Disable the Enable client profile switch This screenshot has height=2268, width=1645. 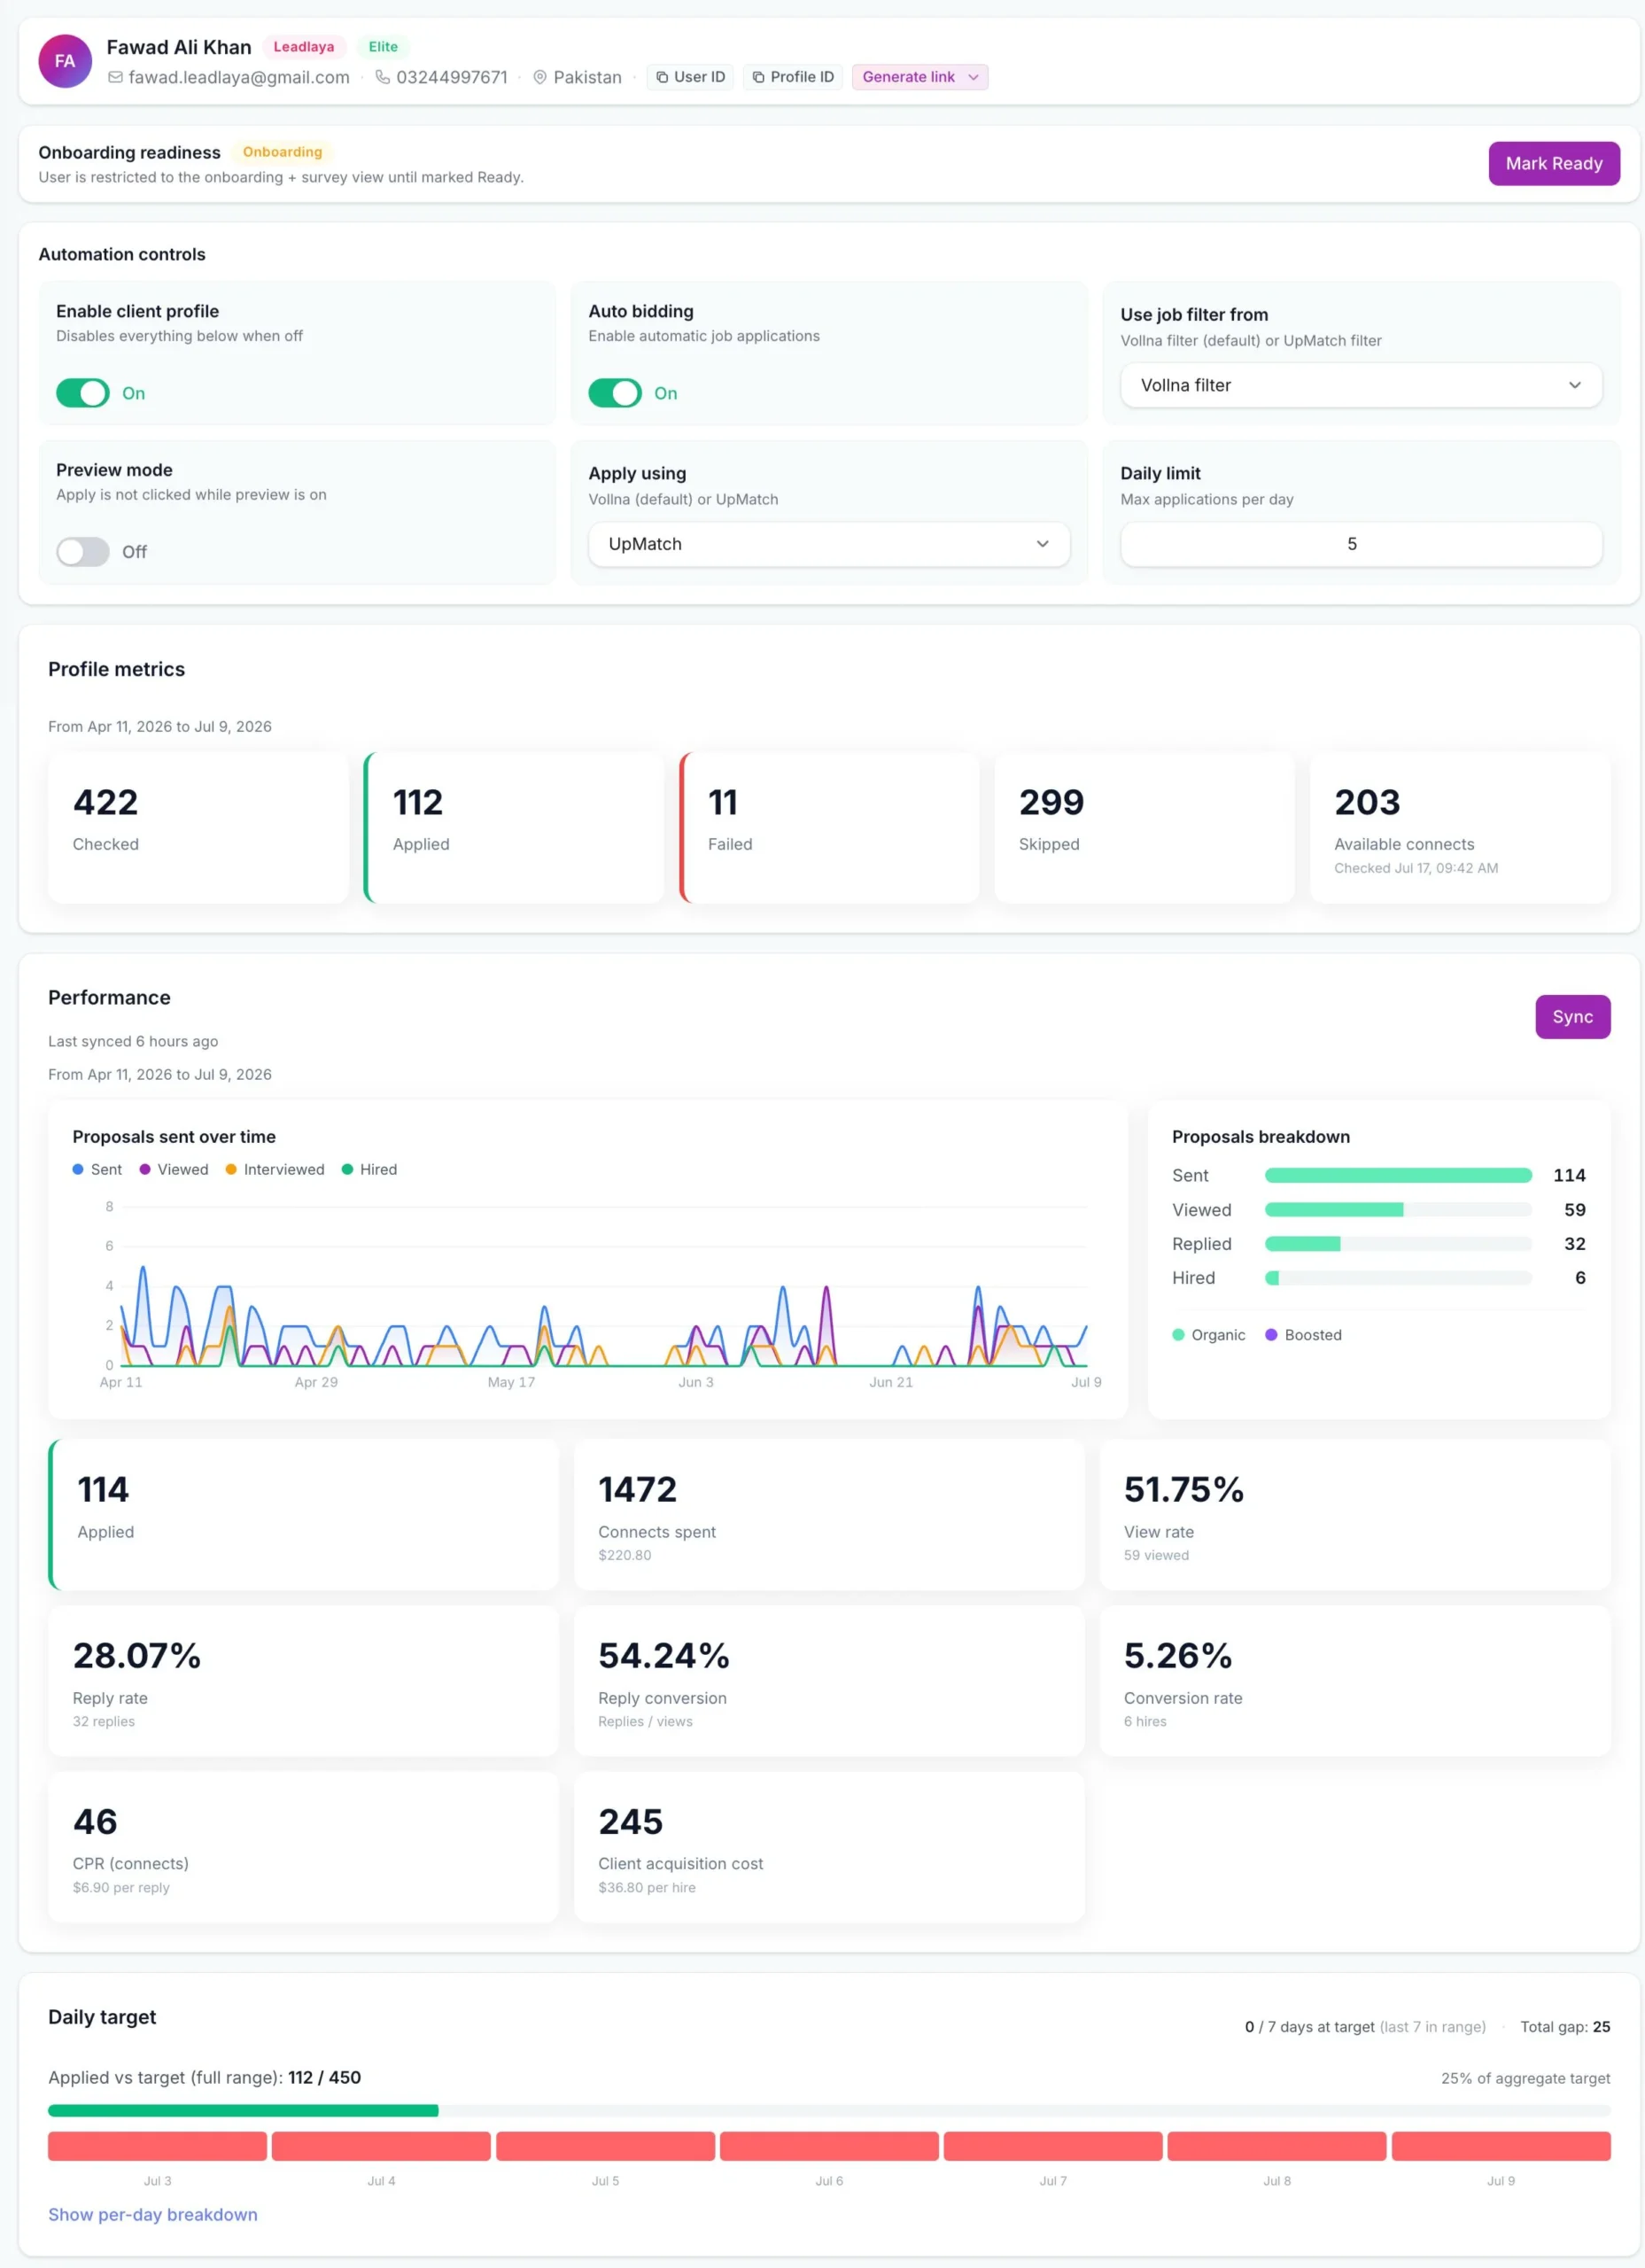(83, 393)
